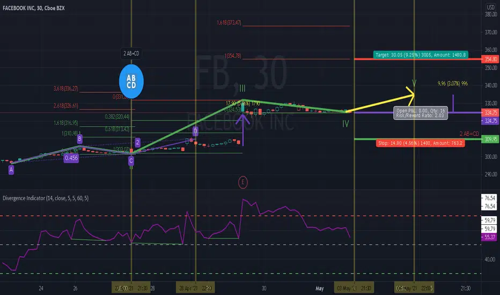Click the Open P&L / Risk Reward Ratio box
The height and width of the screenshot is (295, 500).
point(420,113)
